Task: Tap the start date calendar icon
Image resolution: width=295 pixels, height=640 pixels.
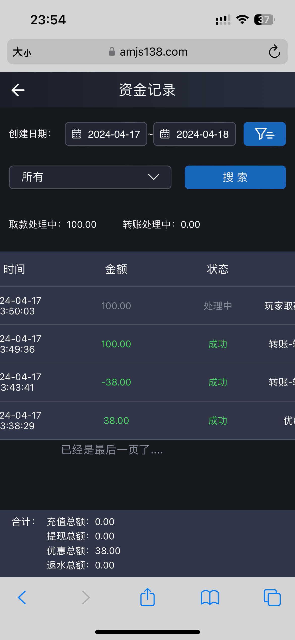Action: (76, 134)
